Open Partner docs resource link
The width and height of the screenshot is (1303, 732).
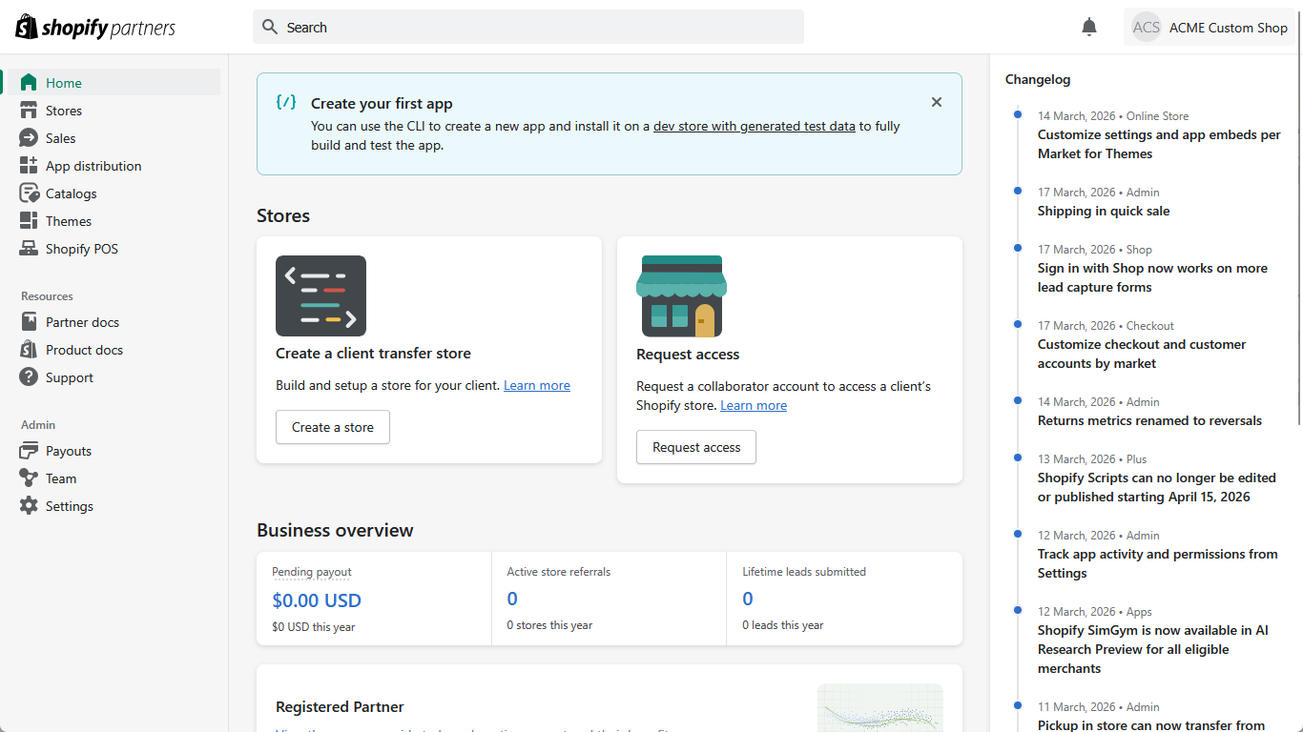(x=114, y=322)
